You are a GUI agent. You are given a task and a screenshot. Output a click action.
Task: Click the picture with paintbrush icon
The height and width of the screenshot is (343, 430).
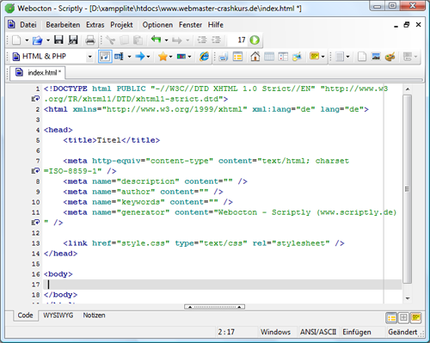tap(297, 57)
